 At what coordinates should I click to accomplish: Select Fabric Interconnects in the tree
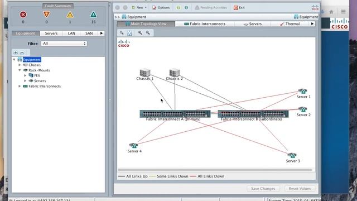45,86
